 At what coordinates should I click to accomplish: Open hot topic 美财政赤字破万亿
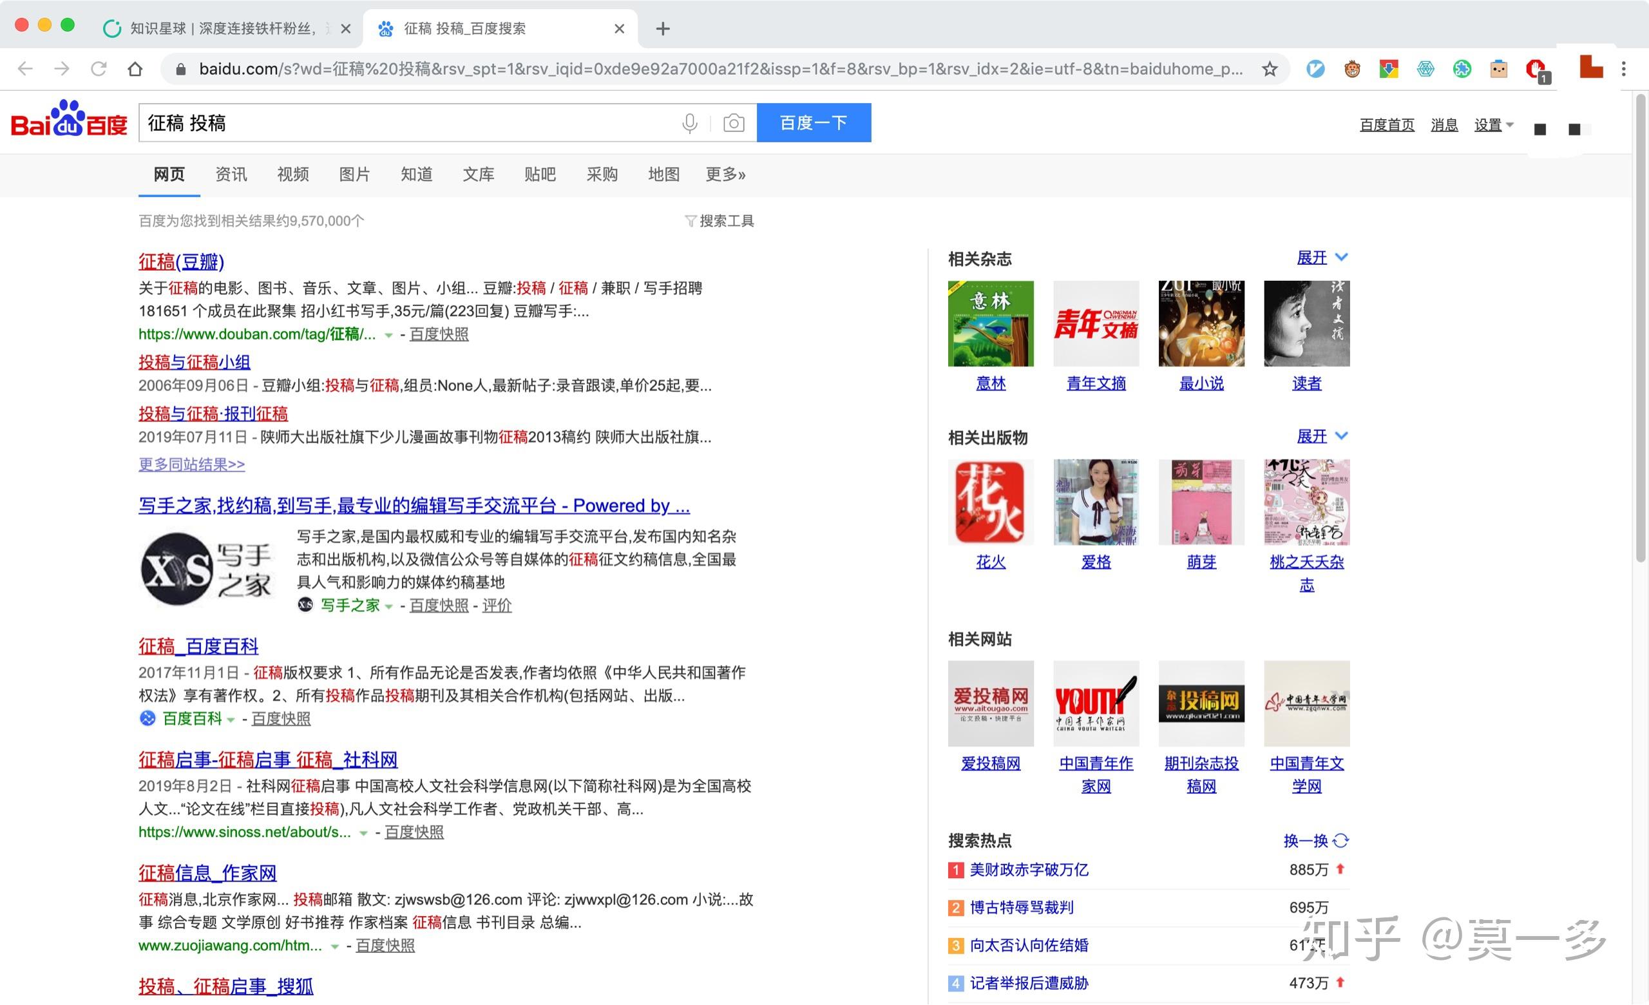(1029, 869)
